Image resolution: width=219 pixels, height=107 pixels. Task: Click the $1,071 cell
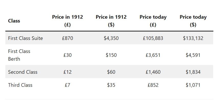(x=193, y=85)
